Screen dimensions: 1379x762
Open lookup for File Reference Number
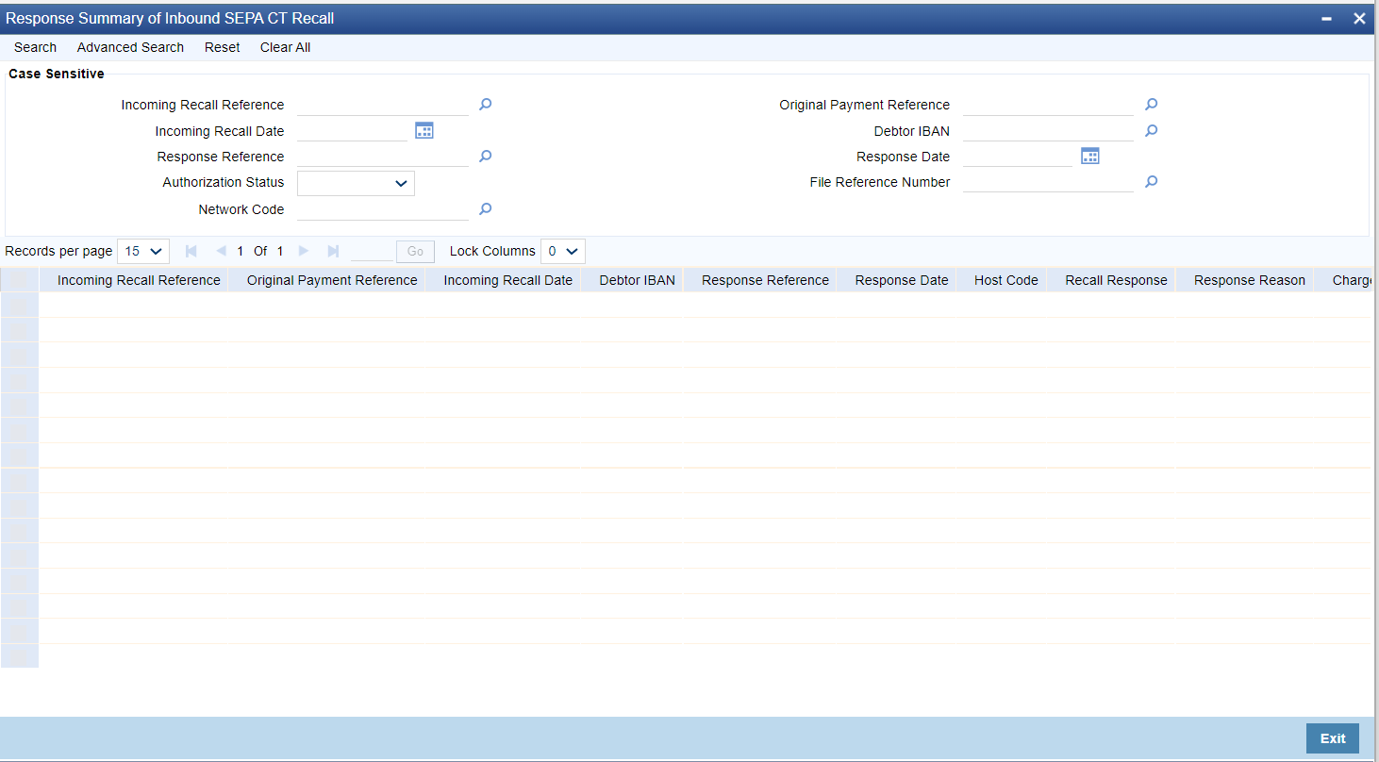1151,182
